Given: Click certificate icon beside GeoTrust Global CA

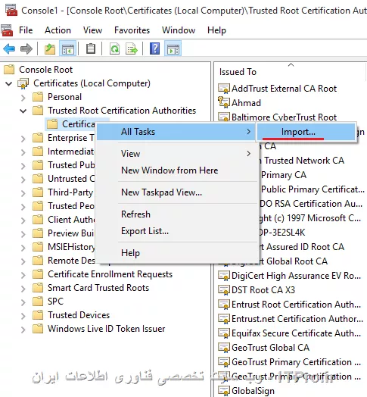Looking at the screenshot, I should click(x=224, y=348).
